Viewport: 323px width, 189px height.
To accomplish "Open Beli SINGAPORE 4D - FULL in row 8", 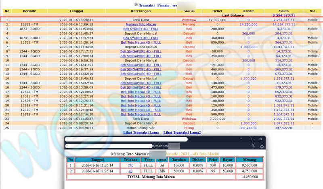I will (x=141, y=51).
